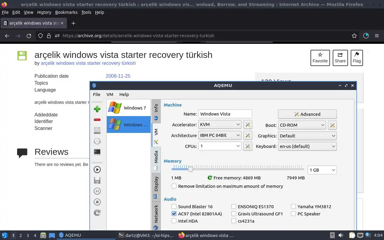This screenshot has width=384, height=240.
Task: Open AQEMU File menu
Action: 97,94
